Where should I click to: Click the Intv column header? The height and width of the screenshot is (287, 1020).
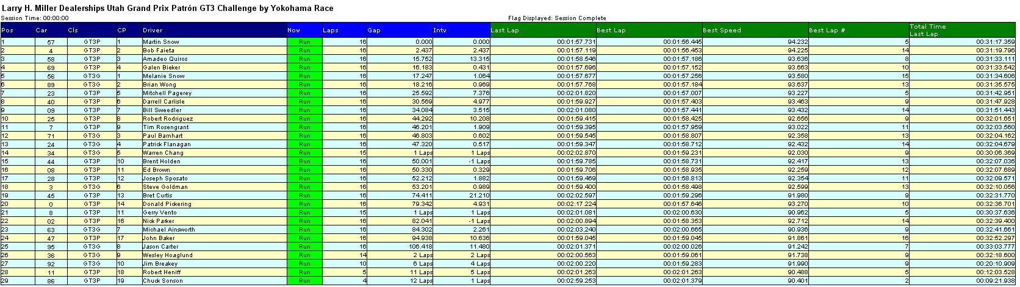(440, 30)
